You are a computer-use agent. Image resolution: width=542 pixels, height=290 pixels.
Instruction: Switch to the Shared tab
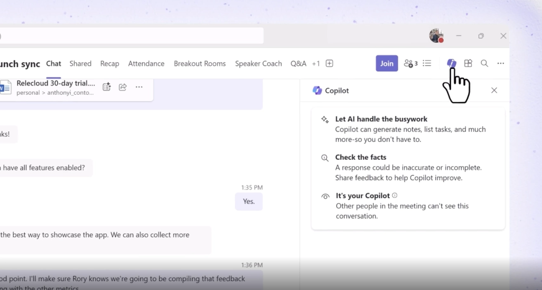click(80, 63)
